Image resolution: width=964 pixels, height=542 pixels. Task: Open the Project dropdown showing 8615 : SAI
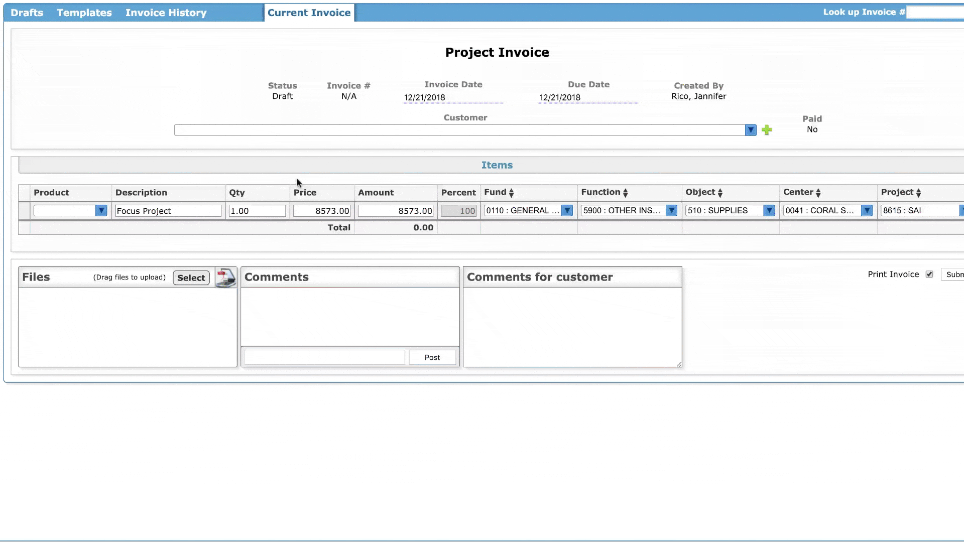pos(961,211)
